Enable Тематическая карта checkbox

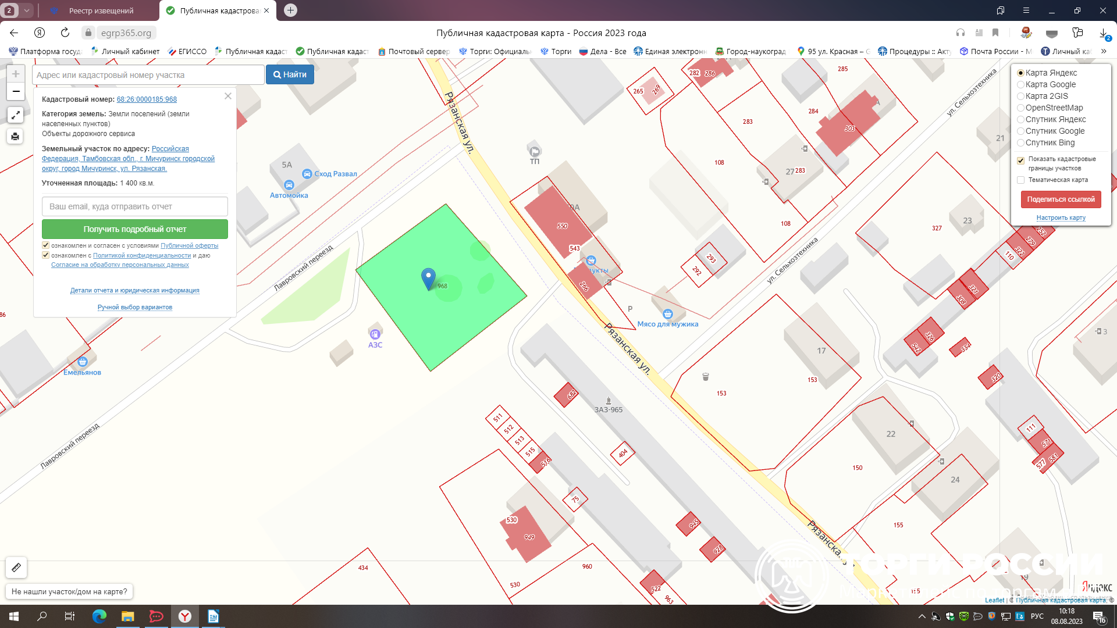[1020, 180]
